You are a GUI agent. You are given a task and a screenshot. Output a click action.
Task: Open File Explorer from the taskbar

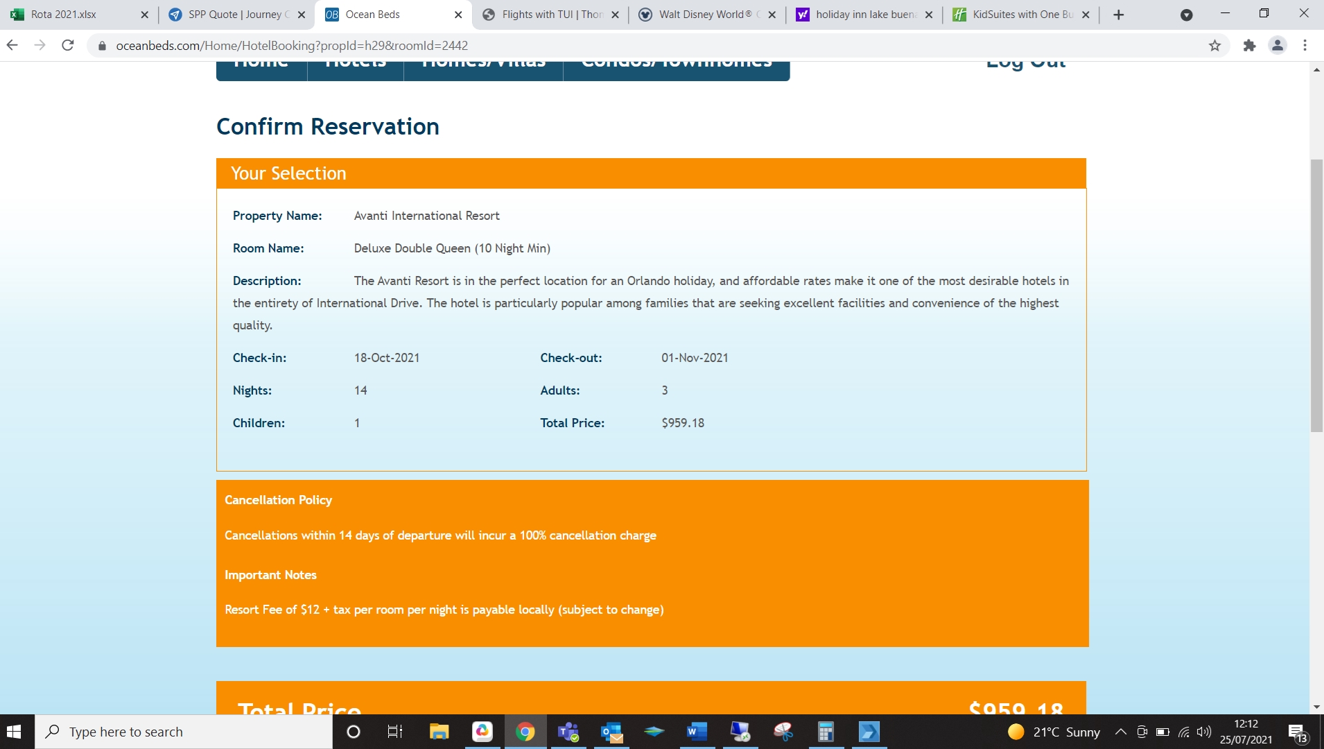[439, 732]
